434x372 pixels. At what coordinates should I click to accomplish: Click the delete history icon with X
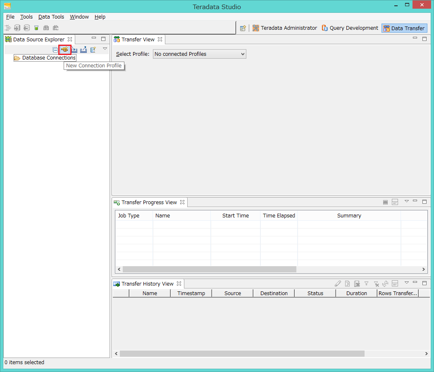point(357,284)
